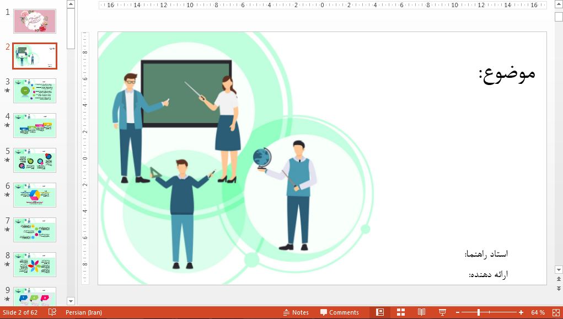Start Slide Show from status bar
The width and height of the screenshot is (563, 319).
[442, 312]
